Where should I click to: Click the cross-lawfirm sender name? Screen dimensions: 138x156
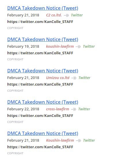[57, 109]
